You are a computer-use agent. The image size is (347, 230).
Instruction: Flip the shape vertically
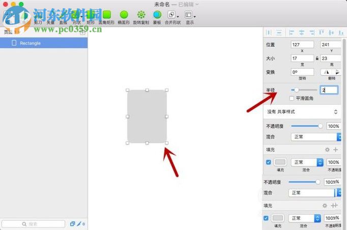[x=336, y=72]
